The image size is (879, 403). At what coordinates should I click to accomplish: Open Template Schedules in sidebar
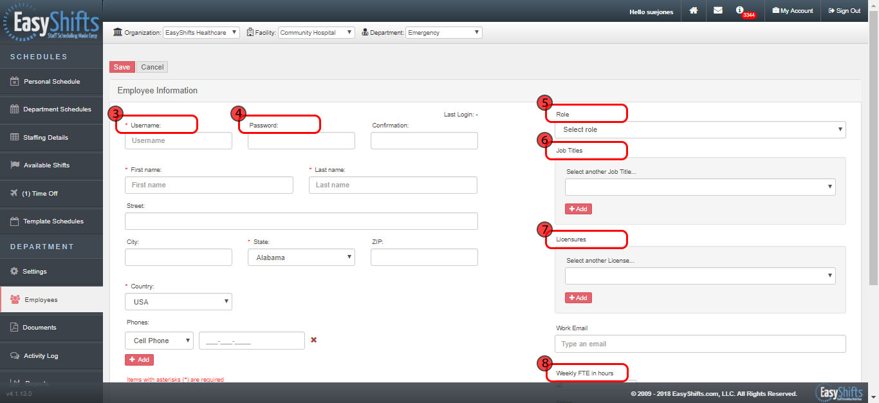(51, 221)
